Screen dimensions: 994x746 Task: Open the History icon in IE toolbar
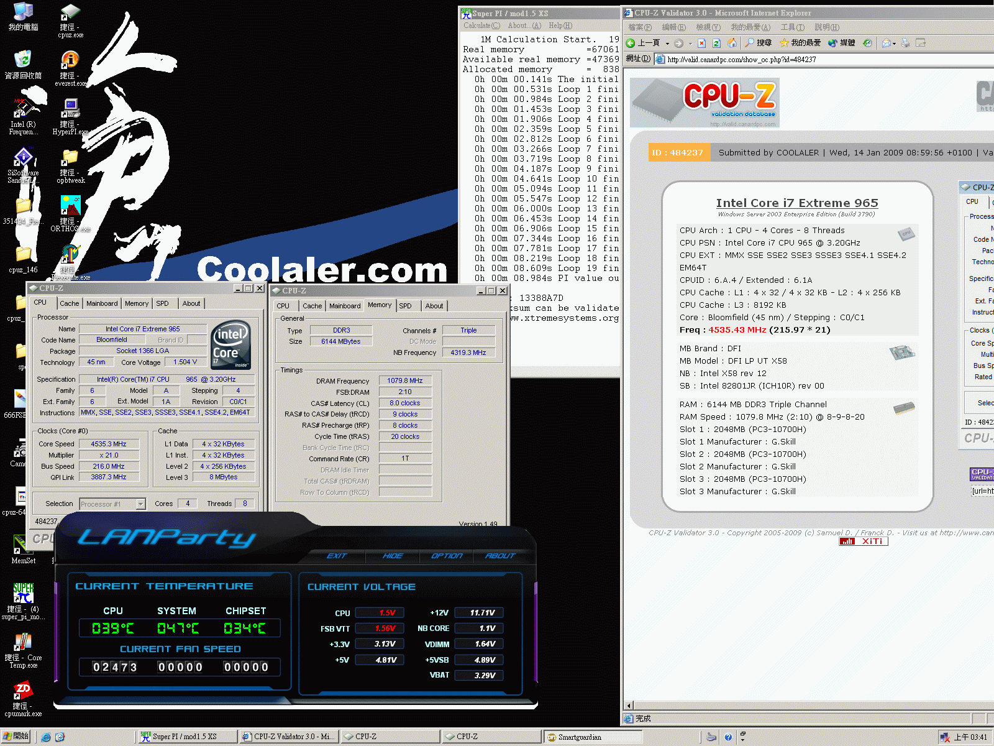tap(867, 43)
